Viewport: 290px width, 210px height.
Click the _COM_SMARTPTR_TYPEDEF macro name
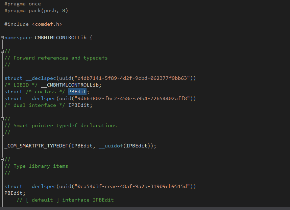(x=36, y=146)
